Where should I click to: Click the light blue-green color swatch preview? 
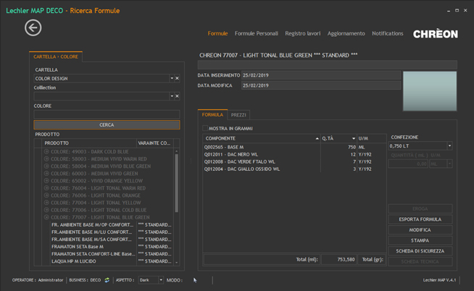pyautogui.click(x=430, y=91)
